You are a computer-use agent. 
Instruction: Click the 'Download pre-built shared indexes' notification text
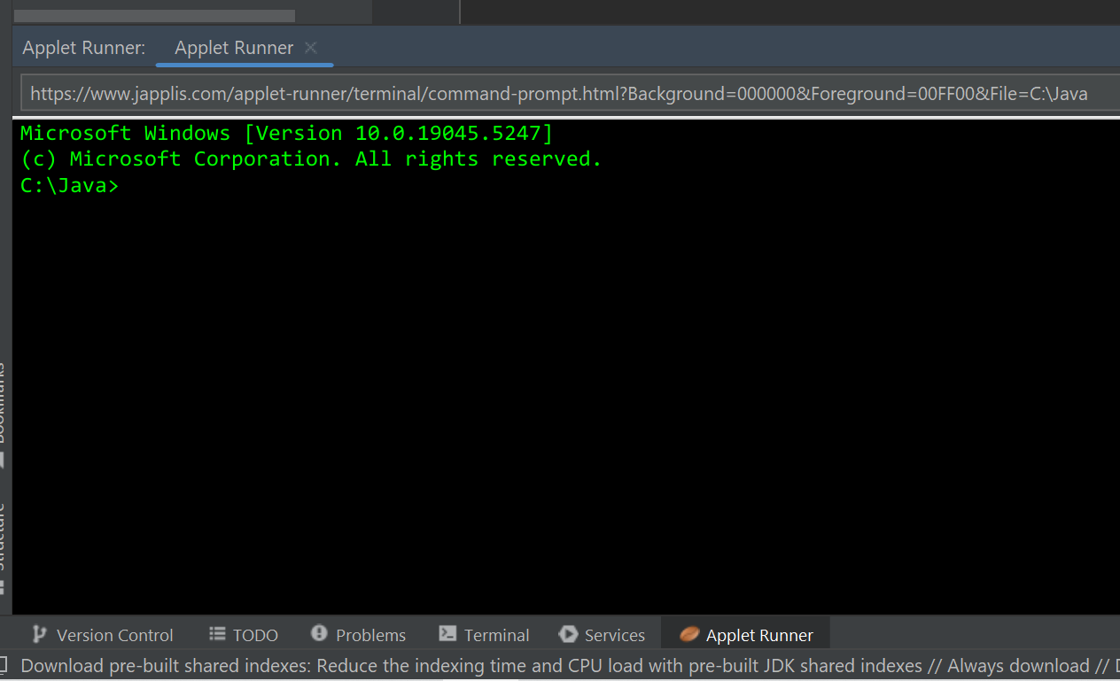click(166, 666)
